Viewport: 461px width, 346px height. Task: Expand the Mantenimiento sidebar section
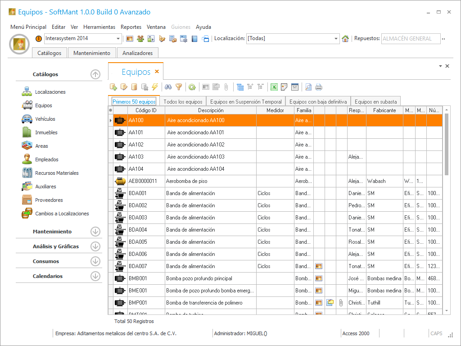pyautogui.click(x=95, y=232)
